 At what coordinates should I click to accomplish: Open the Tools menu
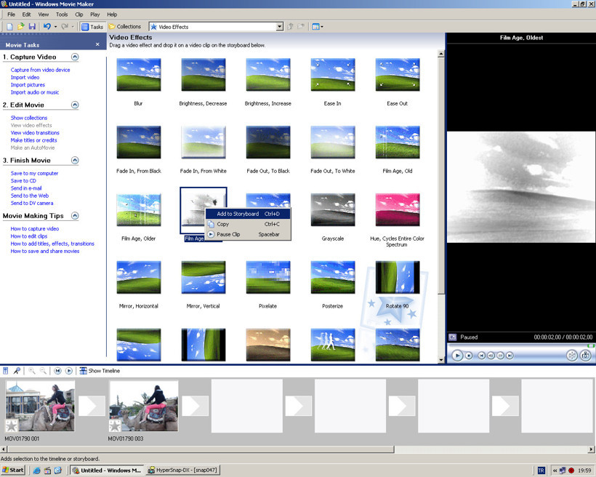pyautogui.click(x=62, y=15)
